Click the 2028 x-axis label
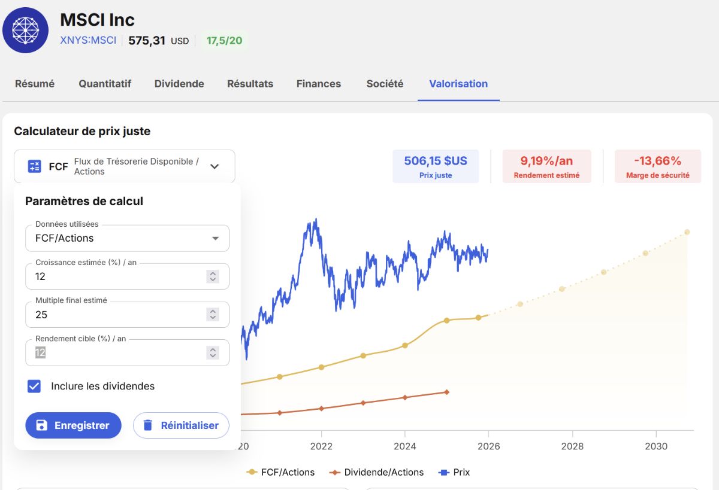Screen dimensions: 719x490 (572, 446)
